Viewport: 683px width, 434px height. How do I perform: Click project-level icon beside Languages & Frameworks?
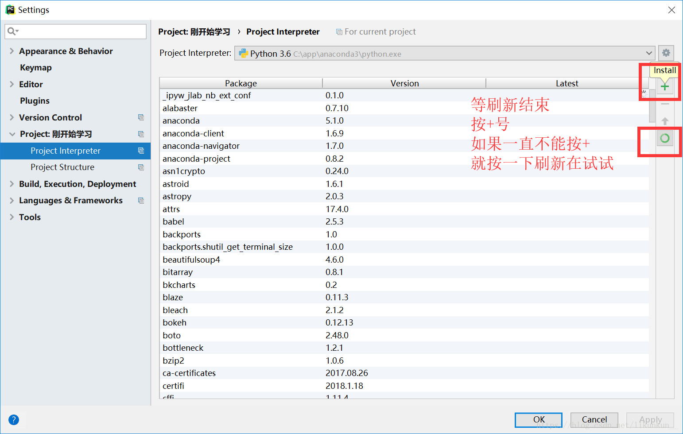[141, 201]
